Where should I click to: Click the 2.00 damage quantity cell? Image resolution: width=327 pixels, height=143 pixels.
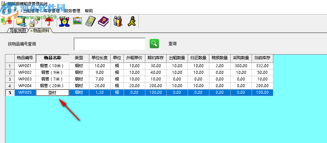(220, 66)
